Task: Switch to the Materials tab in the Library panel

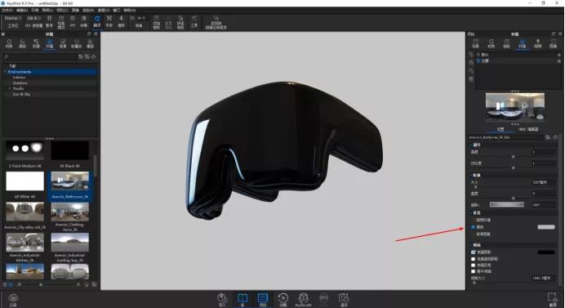Action: click(x=9, y=43)
